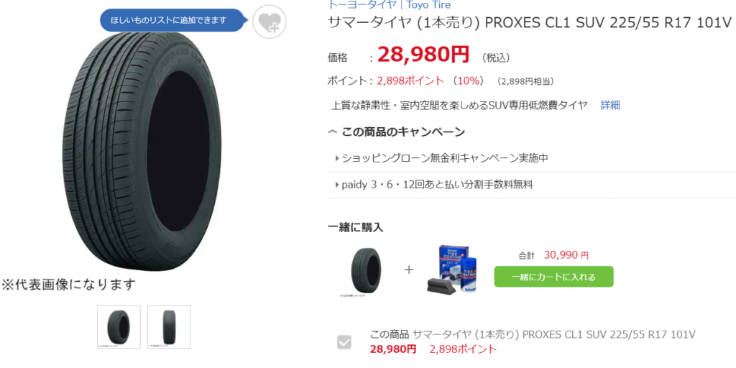Open the 詳細 details link
The image size is (736, 368).
[610, 105]
